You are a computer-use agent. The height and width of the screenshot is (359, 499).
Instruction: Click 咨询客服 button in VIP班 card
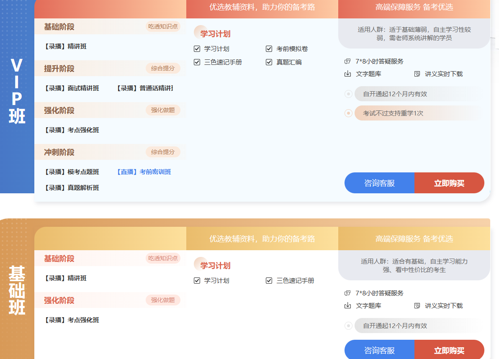tap(379, 183)
